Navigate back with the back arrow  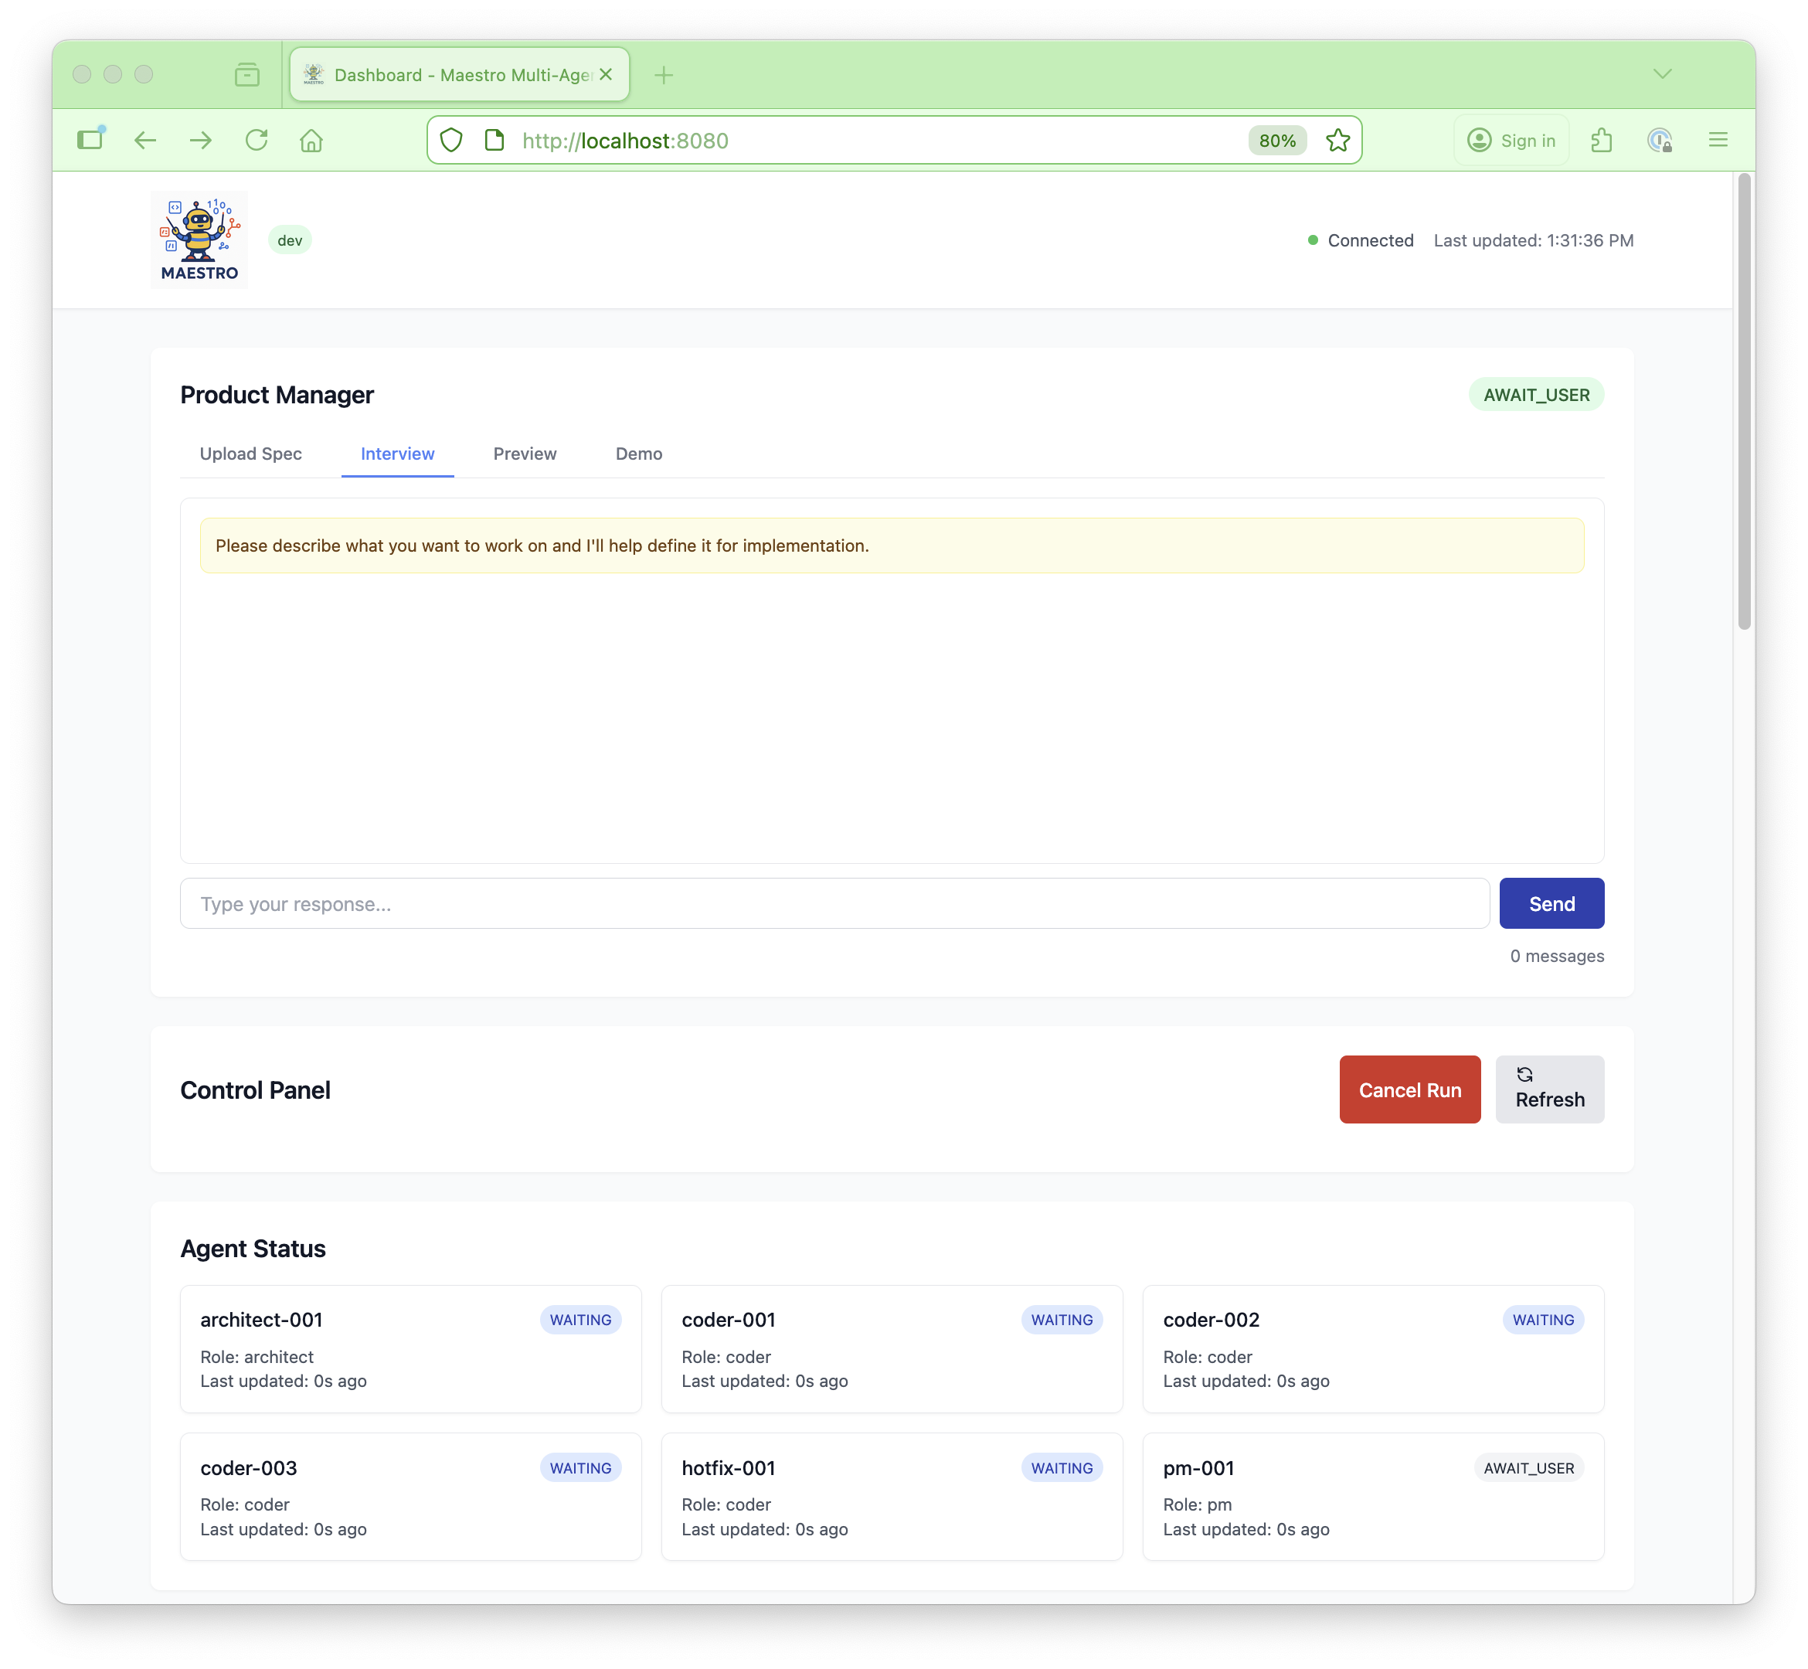pyautogui.click(x=145, y=140)
